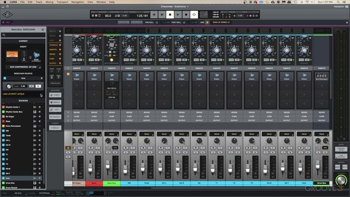Viewport: 350px width, 197px height.
Task: Close the Bass Bus Sidechain panel
Action: 43,30
